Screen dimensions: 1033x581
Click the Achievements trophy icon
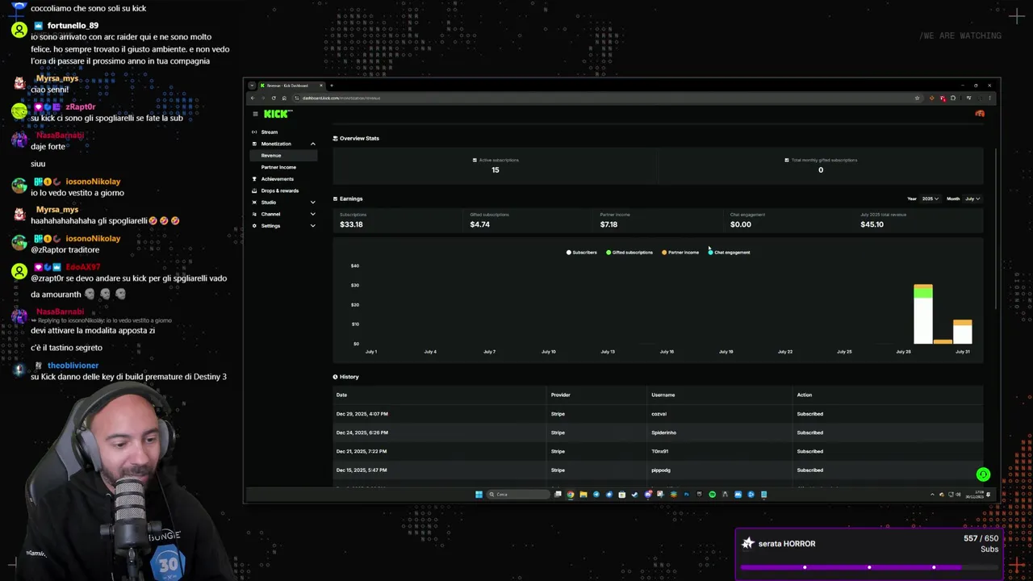coord(254,179)
